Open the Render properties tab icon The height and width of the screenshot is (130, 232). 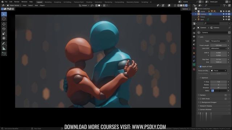click(194, 33)
